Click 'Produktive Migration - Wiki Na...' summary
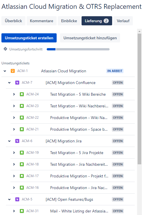 (x=79, y=118)
